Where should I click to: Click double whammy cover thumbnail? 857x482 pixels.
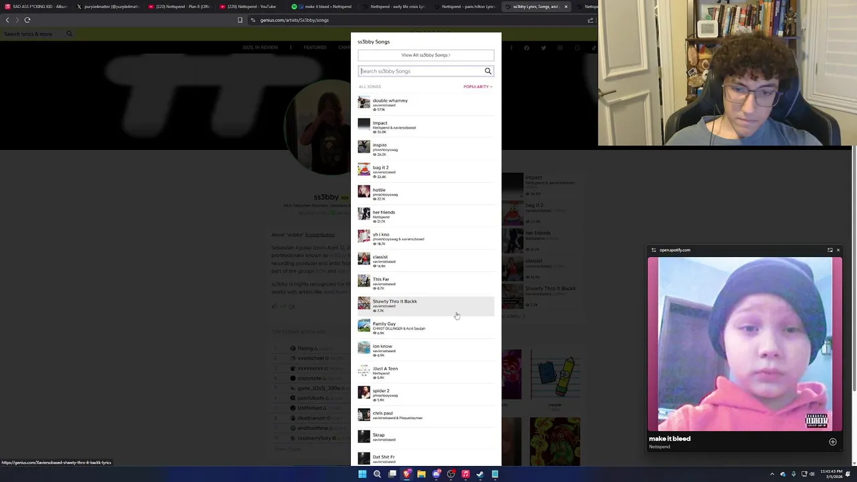click(x=364, y=102)
